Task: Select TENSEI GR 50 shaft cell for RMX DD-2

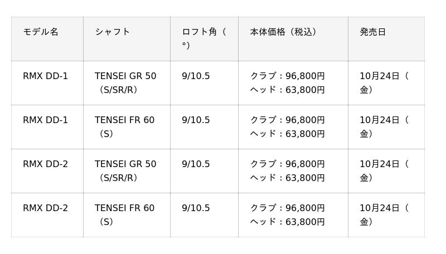Action: pyautogui.click(x=125, y=170)
